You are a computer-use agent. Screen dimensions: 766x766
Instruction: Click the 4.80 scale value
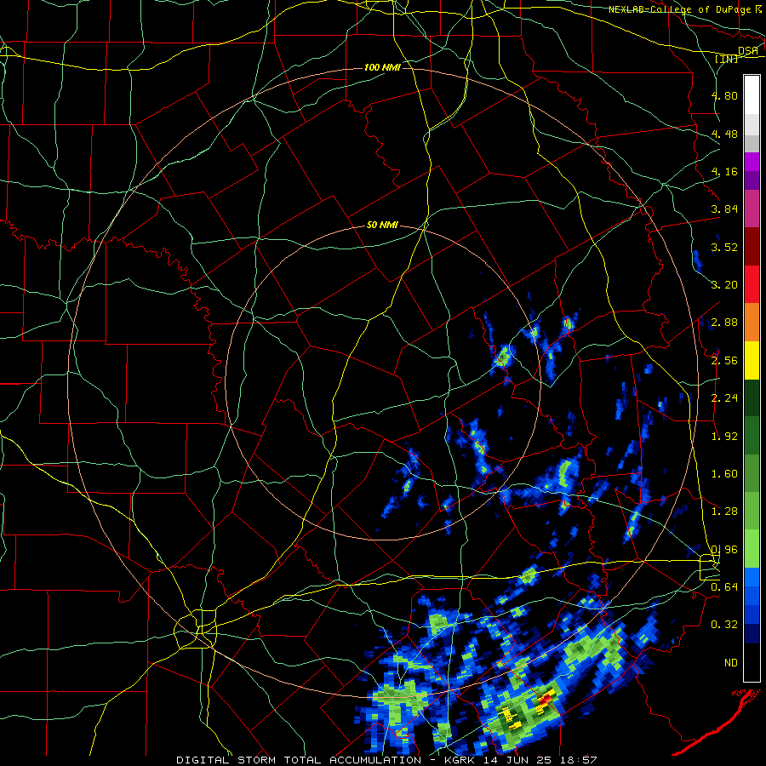pyautogui.click(x=724, y=95)
